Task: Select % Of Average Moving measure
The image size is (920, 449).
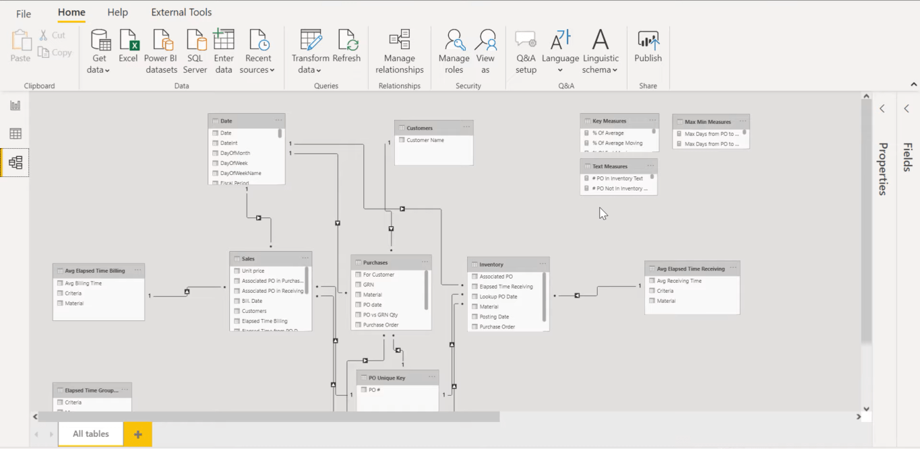Action: 616,143
